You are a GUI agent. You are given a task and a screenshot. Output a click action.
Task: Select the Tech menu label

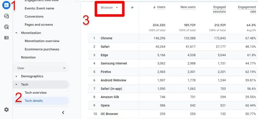click(x=24, y=85)
